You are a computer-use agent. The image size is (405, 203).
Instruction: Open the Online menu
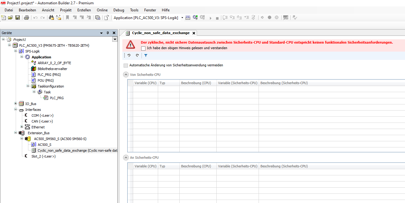[102, 10]
